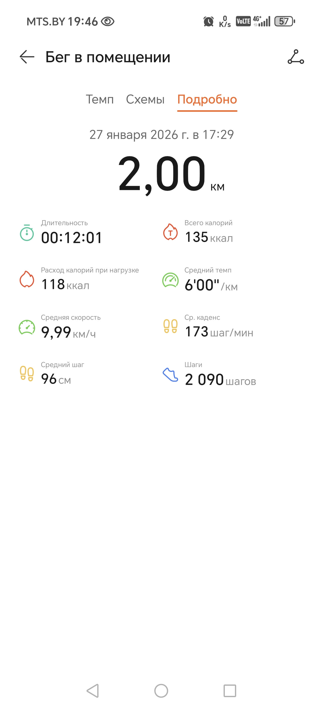Tap Android back navigation triangle
The height and width of the screenshot is (708, 323).
point(93,691)
